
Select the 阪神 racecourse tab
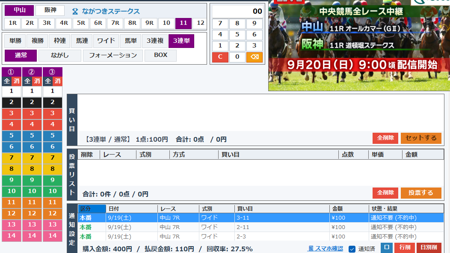coord(50,10)
